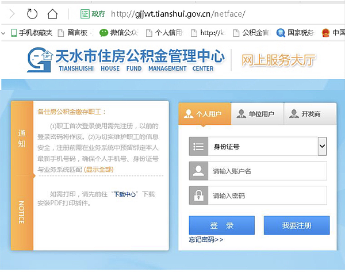Open the 身份证号 login type dropdown

258,146
